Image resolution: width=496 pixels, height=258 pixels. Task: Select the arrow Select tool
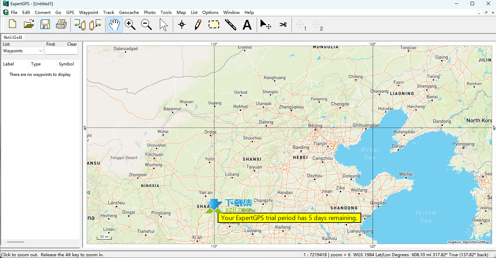(163, 24)
